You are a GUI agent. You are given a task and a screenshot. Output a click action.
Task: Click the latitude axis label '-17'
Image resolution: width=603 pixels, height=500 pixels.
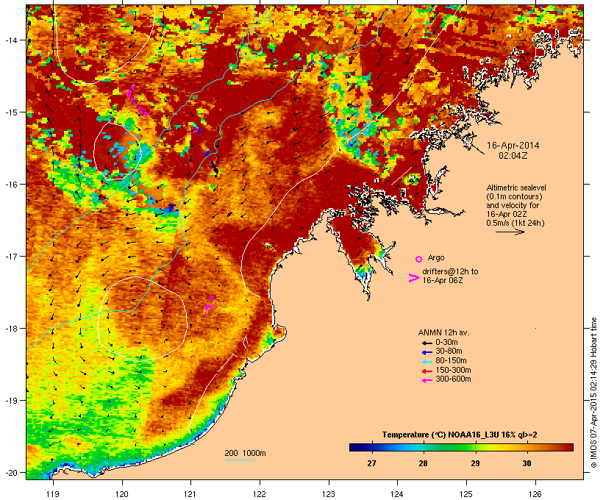point(11,256)
